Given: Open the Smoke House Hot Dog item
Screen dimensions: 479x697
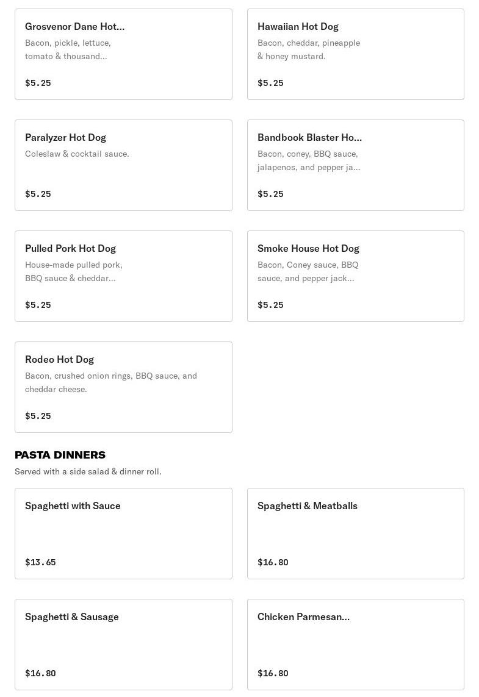Looking at the screenshot, I should tap(355, 276).
